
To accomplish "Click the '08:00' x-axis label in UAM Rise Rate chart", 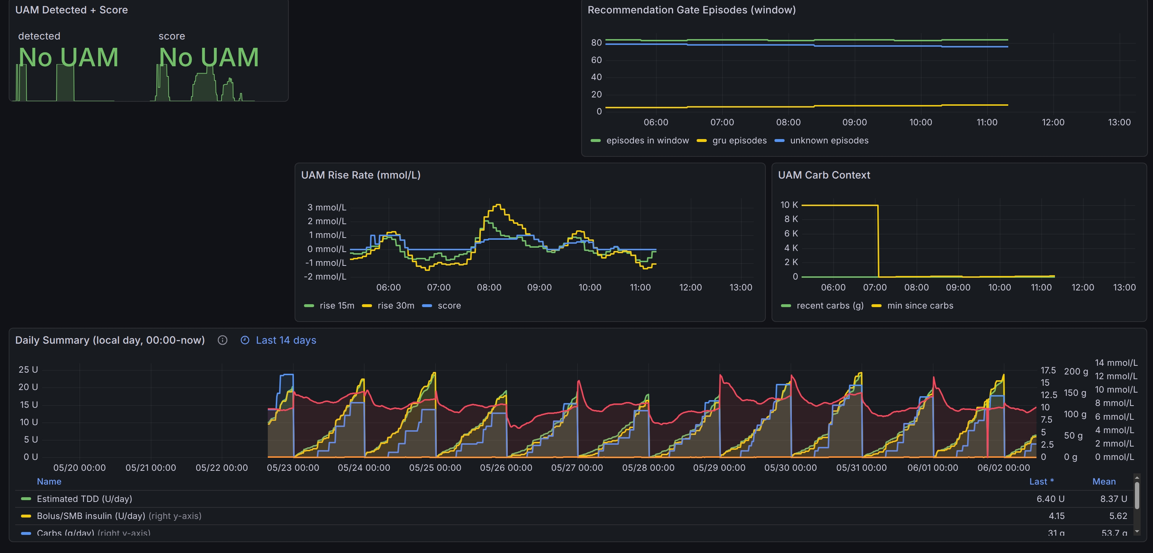I will (x=489, y=288).
